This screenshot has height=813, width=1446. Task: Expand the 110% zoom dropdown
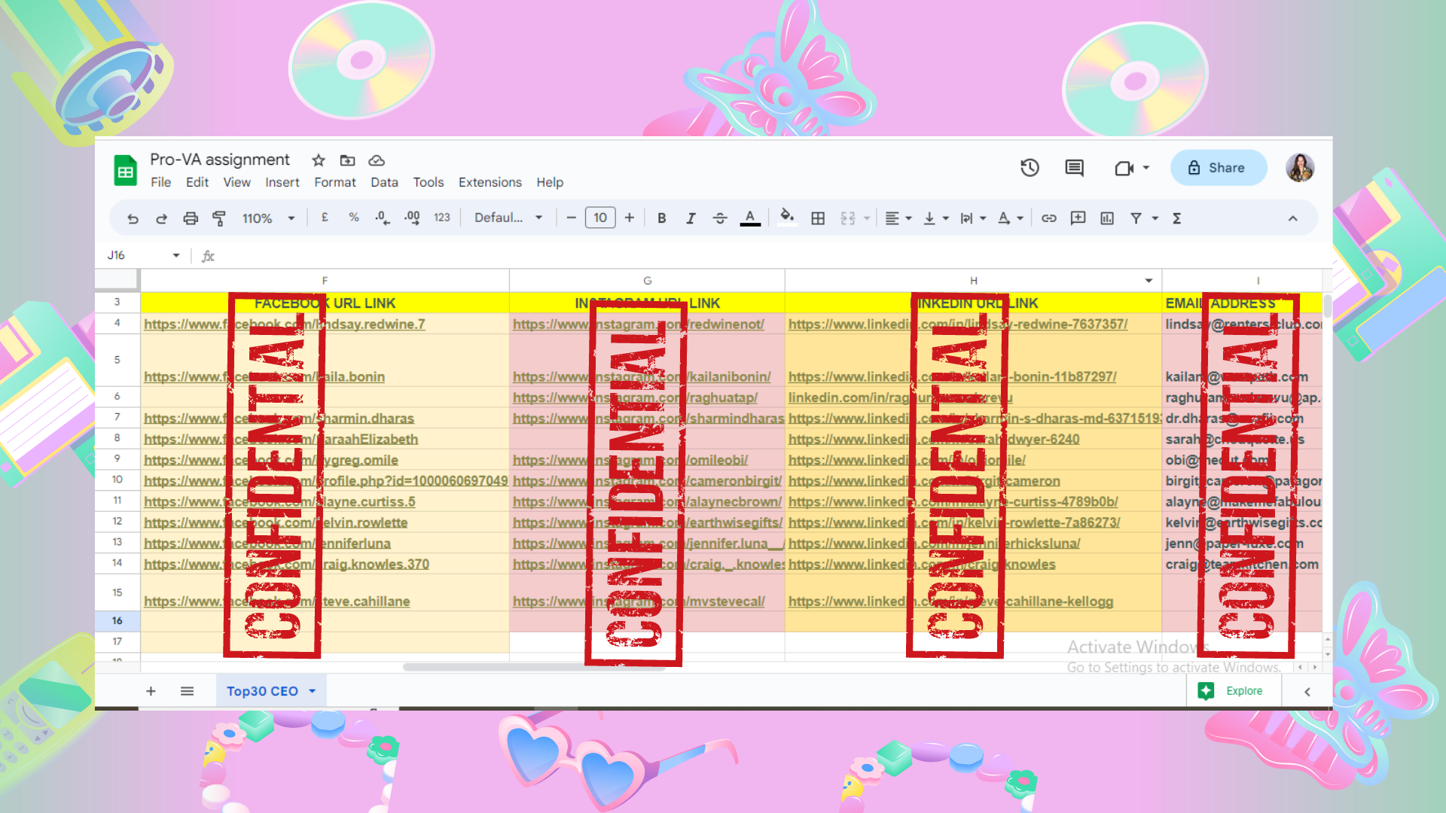point(267,218)
